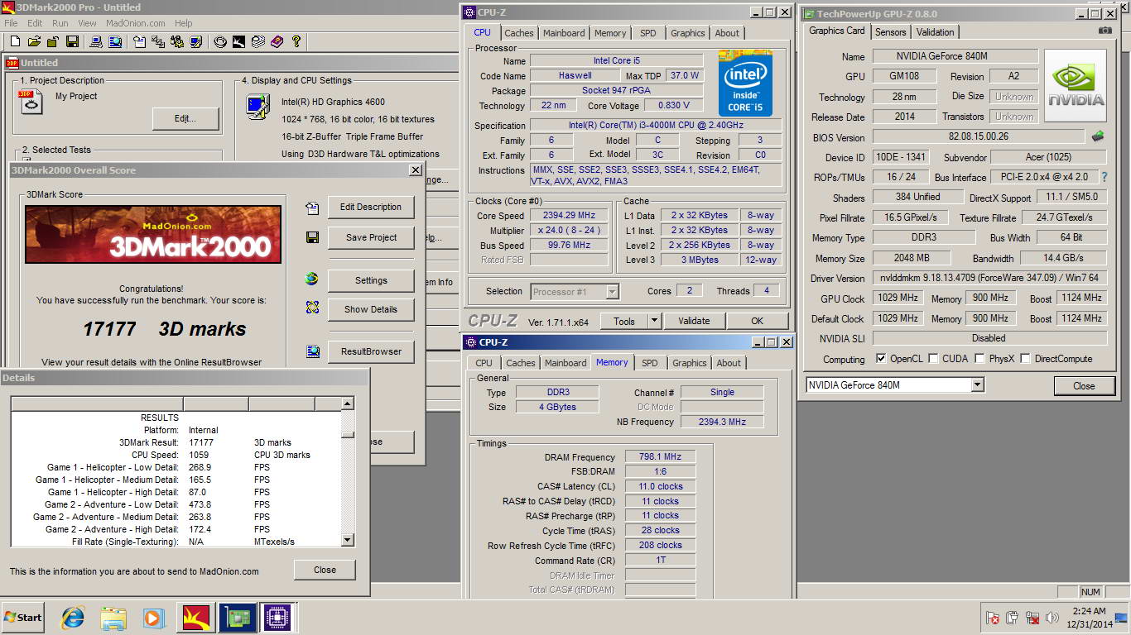This screenshot has width=1131, height=635.
Task: Switch to the Sensors tab in GPU-Z
Action: point(890,32)
